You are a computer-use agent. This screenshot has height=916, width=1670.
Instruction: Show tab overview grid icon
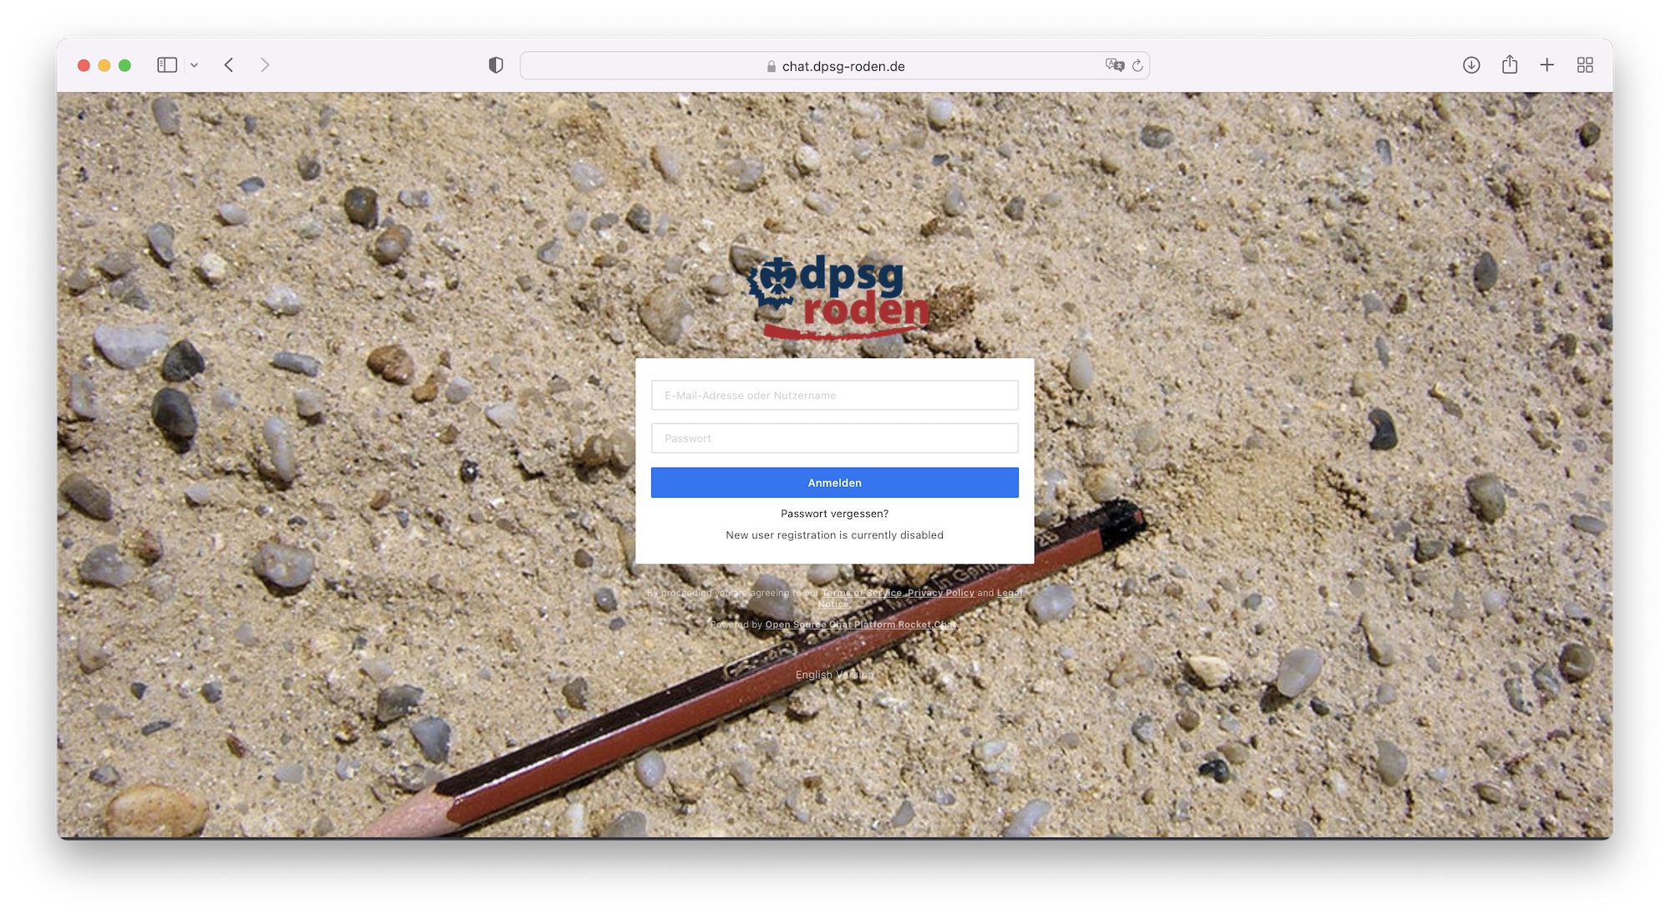[1585, 65]
